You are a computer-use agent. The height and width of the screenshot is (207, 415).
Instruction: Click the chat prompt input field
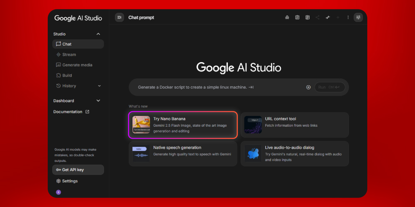[x=216, y=87]
